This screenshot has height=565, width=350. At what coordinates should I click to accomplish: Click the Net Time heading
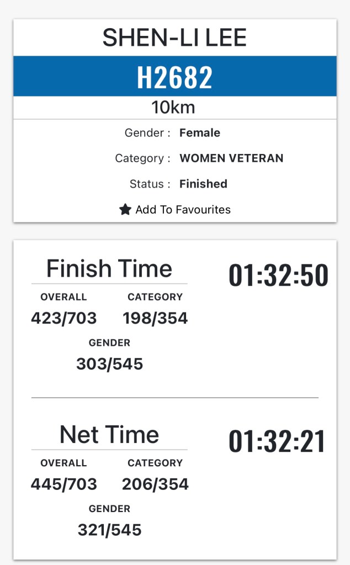[x=109, y=435]
